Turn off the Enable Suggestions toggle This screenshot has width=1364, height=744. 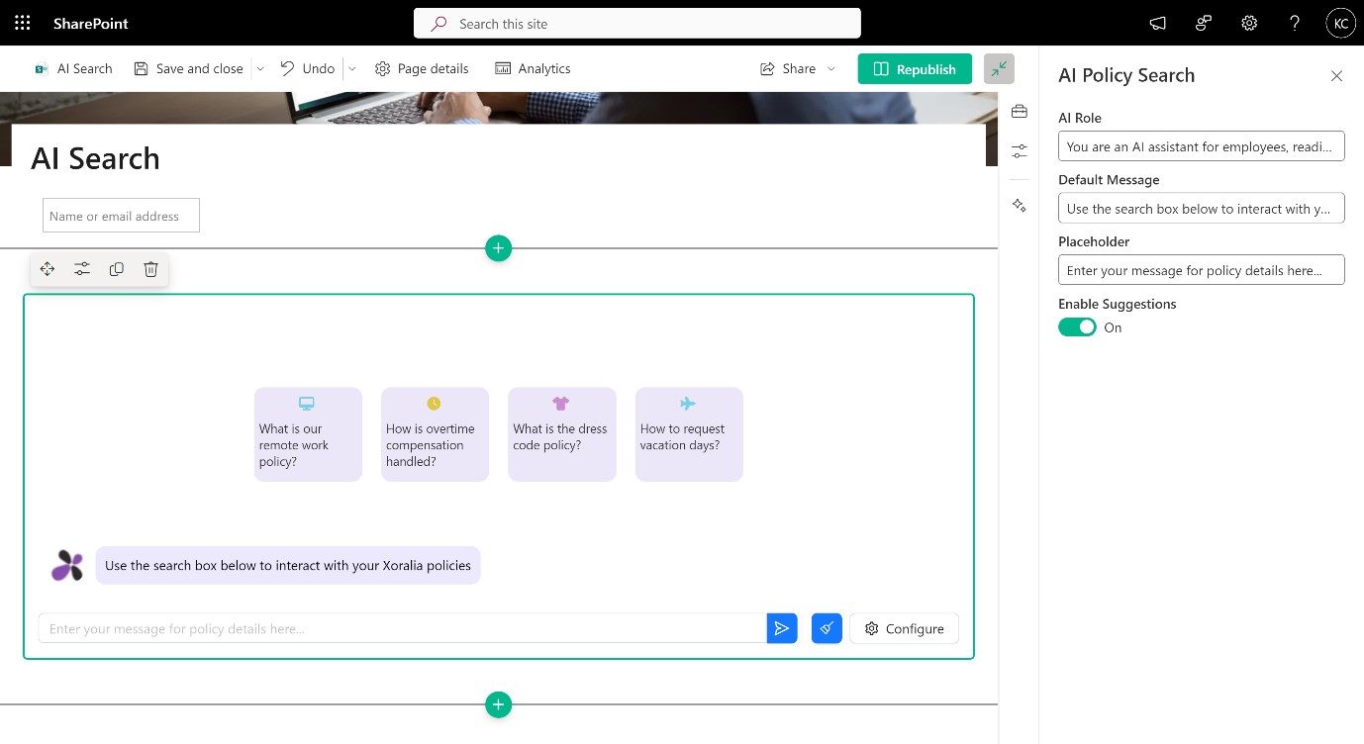pos(1077,327)
